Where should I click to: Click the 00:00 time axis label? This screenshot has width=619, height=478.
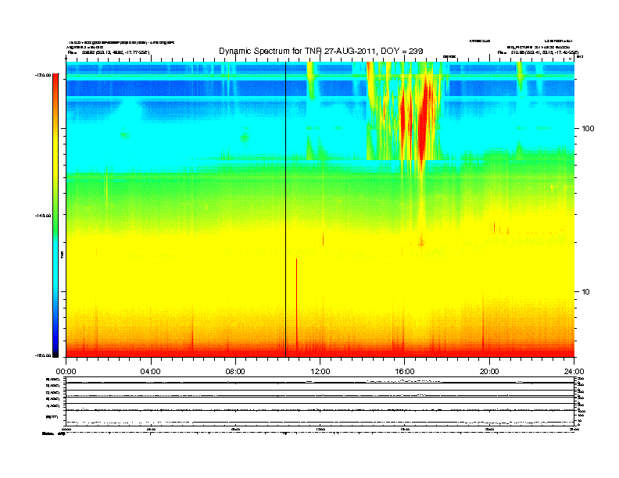coord(66,372)
